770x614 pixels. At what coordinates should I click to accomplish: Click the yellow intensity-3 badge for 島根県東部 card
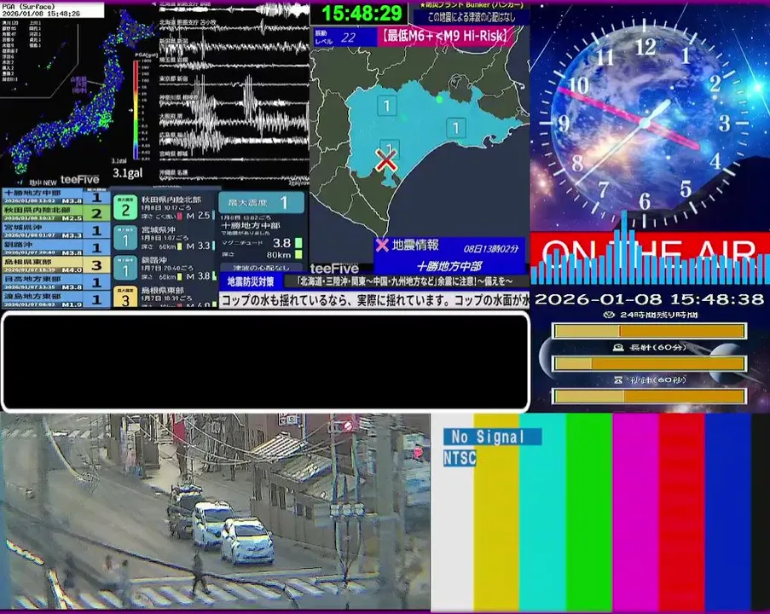125,297
